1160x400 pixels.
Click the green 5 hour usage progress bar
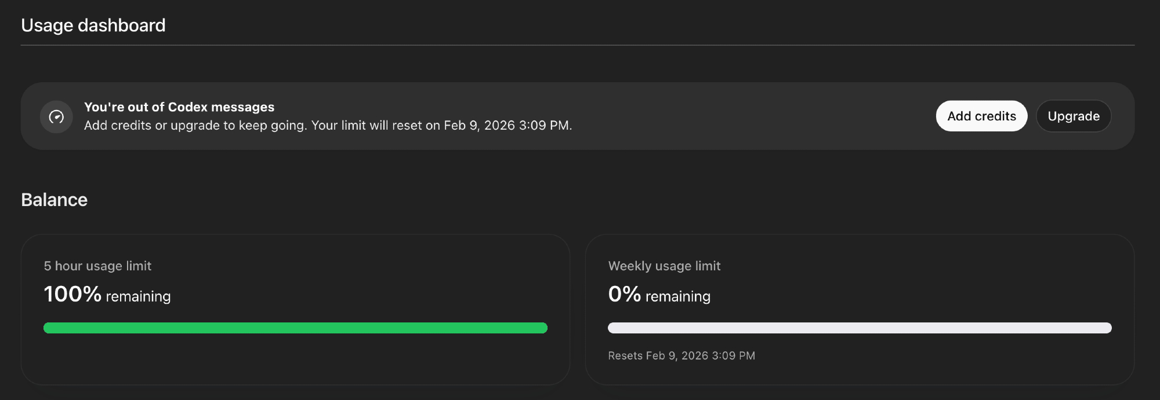coord(295,328)
